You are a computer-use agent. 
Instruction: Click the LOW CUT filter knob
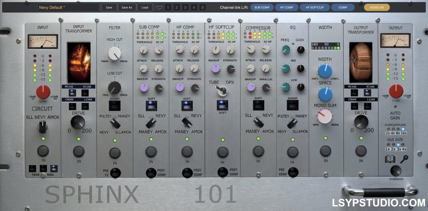point(115,88)
